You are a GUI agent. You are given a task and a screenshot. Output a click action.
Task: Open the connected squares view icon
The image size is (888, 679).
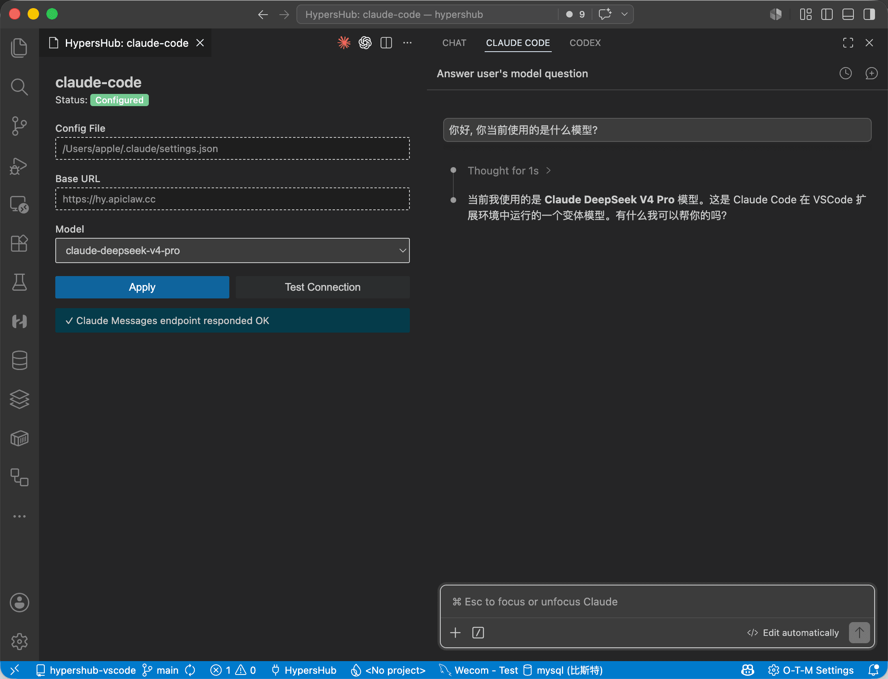pos(19,477)
